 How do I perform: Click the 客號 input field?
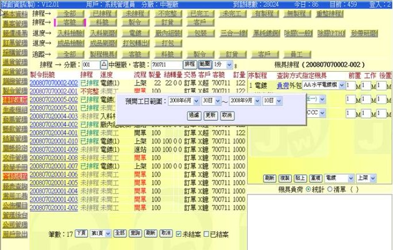(x=165, y=64)
